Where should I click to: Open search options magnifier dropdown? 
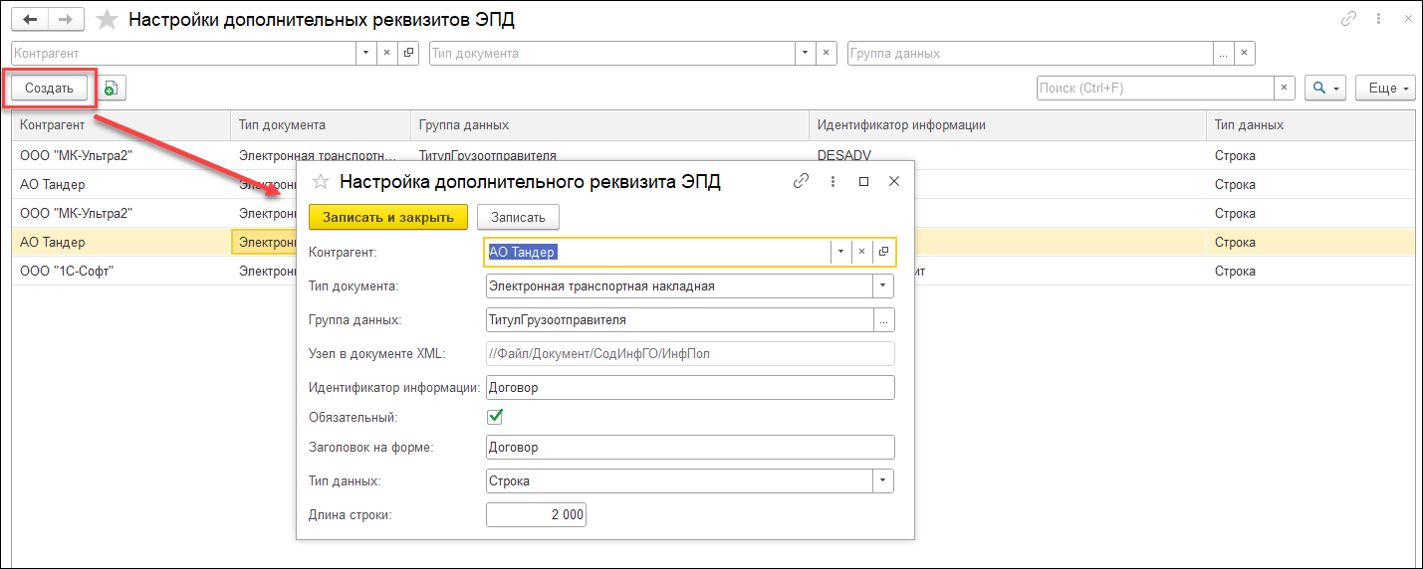(x=1325, y=89)
